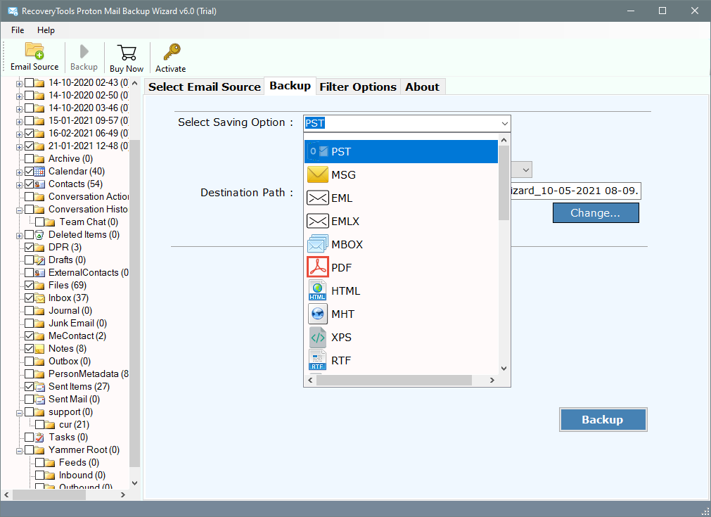This screenshot has width=711, height=517.
Task: Collapse the Yammer Root node
Action: (x=19, y=452)
